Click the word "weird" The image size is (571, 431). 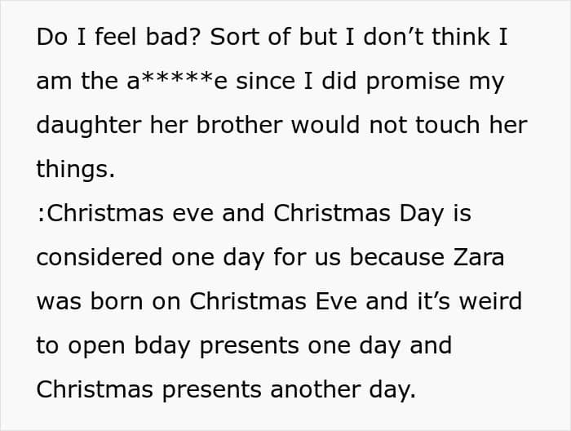[x=491, y=301]
